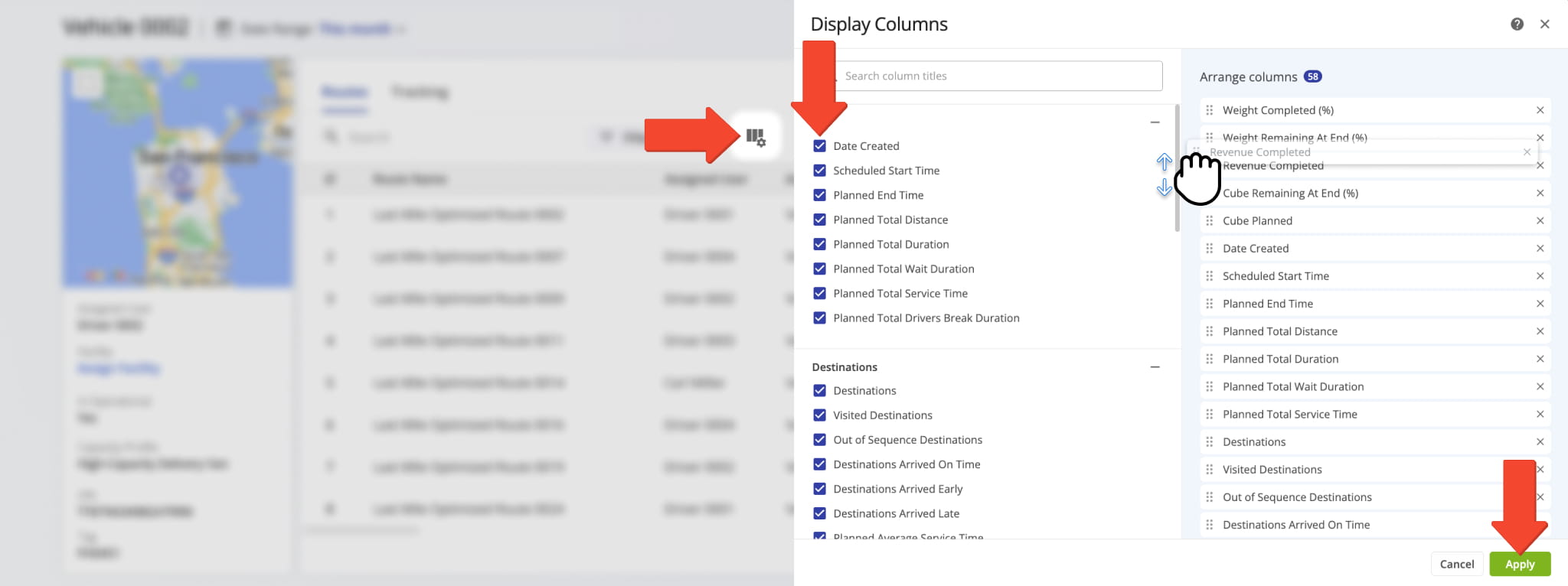Collapse the Destinations section
The height and width of the screenshot is (586, 1568).
[1155, 367]
